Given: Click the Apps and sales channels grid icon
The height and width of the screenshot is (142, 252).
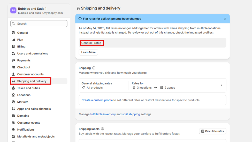Looking at the screenshot, I should click(x=13, y=109).
